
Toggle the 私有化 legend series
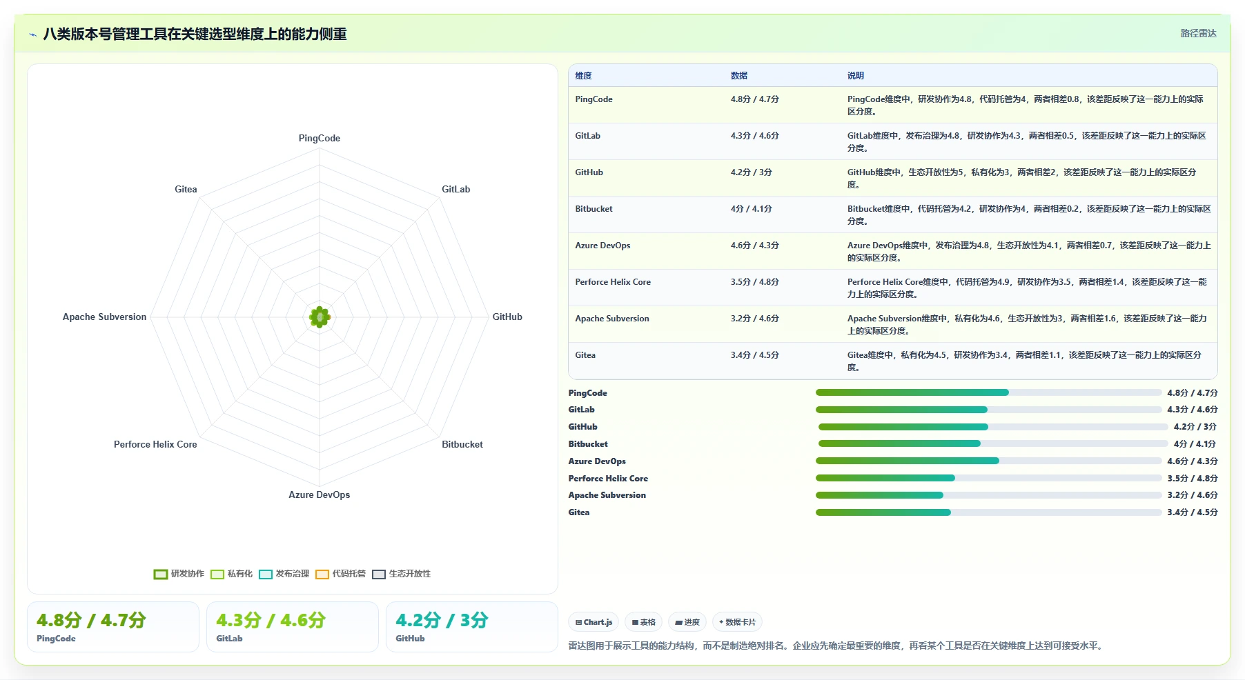pos(231,574)
